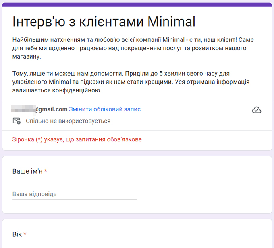Screen dimensions: 274x248
Task: Click the paragraph starting Найбільшим натхненням
Action: pos(133,48)
